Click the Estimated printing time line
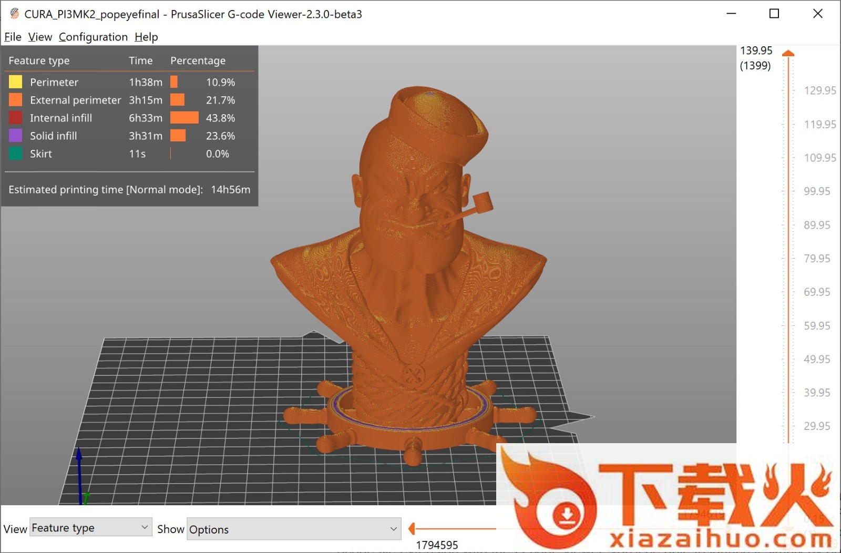Image resolution: width=841 pixels, height=553 pixels. click(x=129, y=189)
